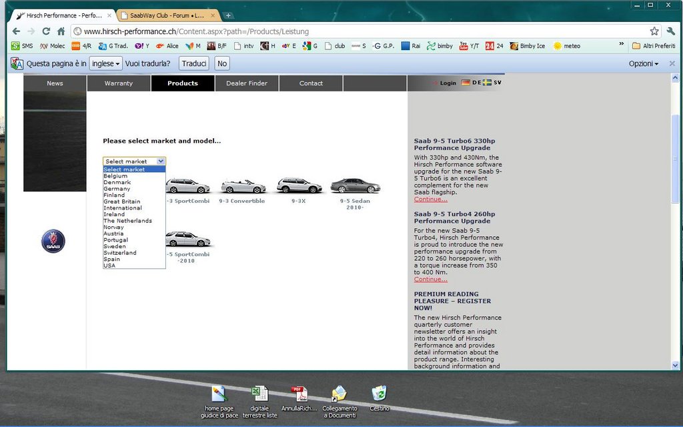Viewport: 683px width, 427px height.
Task: Open the Bimby Ice bookmark
Action: click(527, 46)
